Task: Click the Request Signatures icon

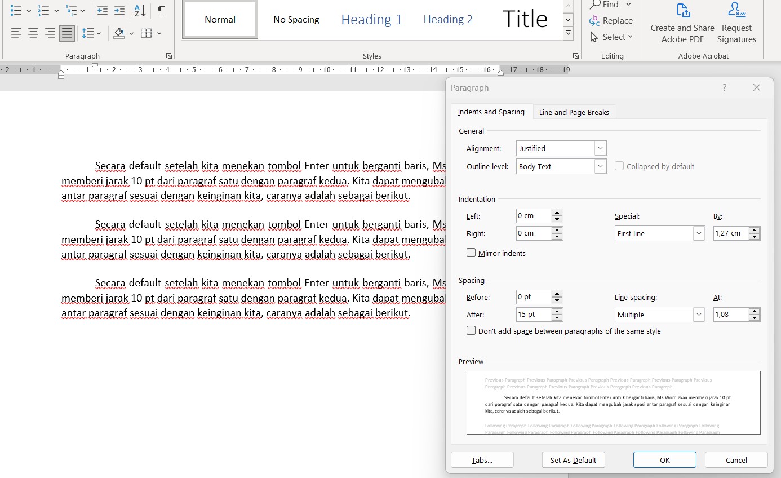Action: [736, 23]
